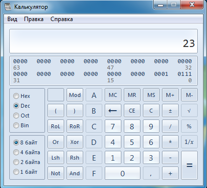Click the equals button
This screenshot has height=188, width=207.
coord(189,165)
